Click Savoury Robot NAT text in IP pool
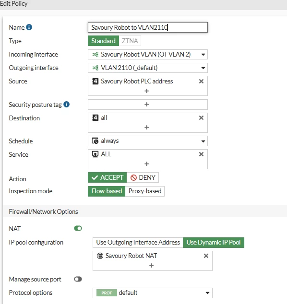 131,256
